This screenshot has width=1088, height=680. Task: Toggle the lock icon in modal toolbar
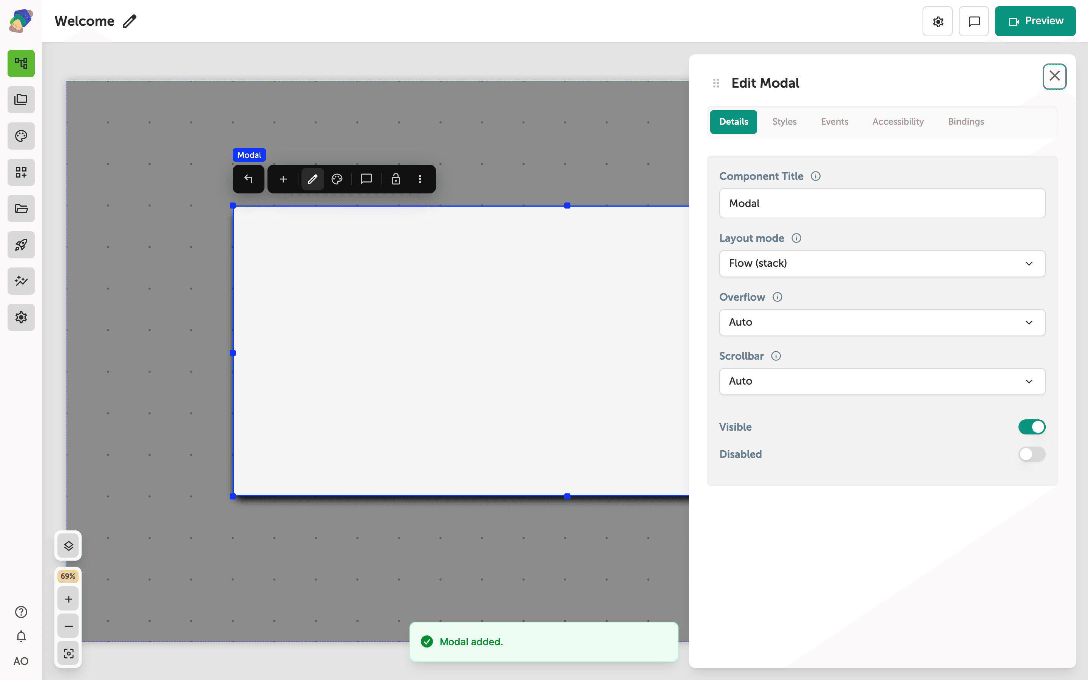396,179
